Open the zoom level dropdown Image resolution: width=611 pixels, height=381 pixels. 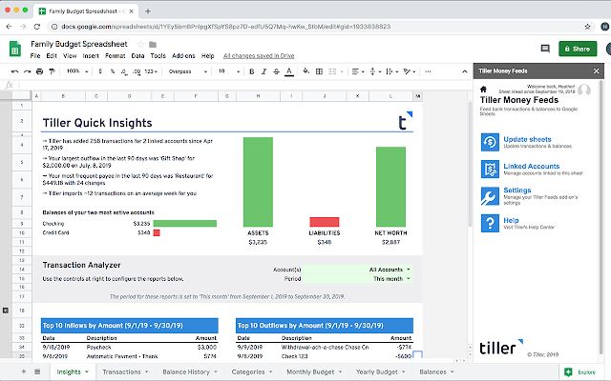tap(76, 71)
